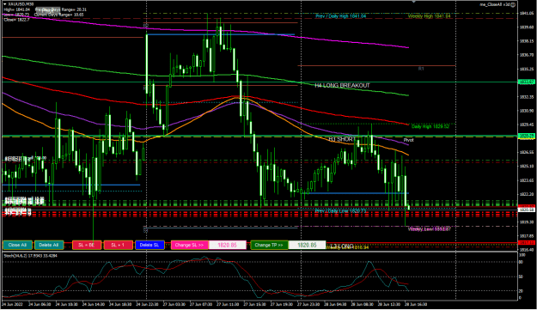The width and height of the screenshot is (537, 310).
Task: Click the green 1833 price tag on scale
Action: coord(527,82)
